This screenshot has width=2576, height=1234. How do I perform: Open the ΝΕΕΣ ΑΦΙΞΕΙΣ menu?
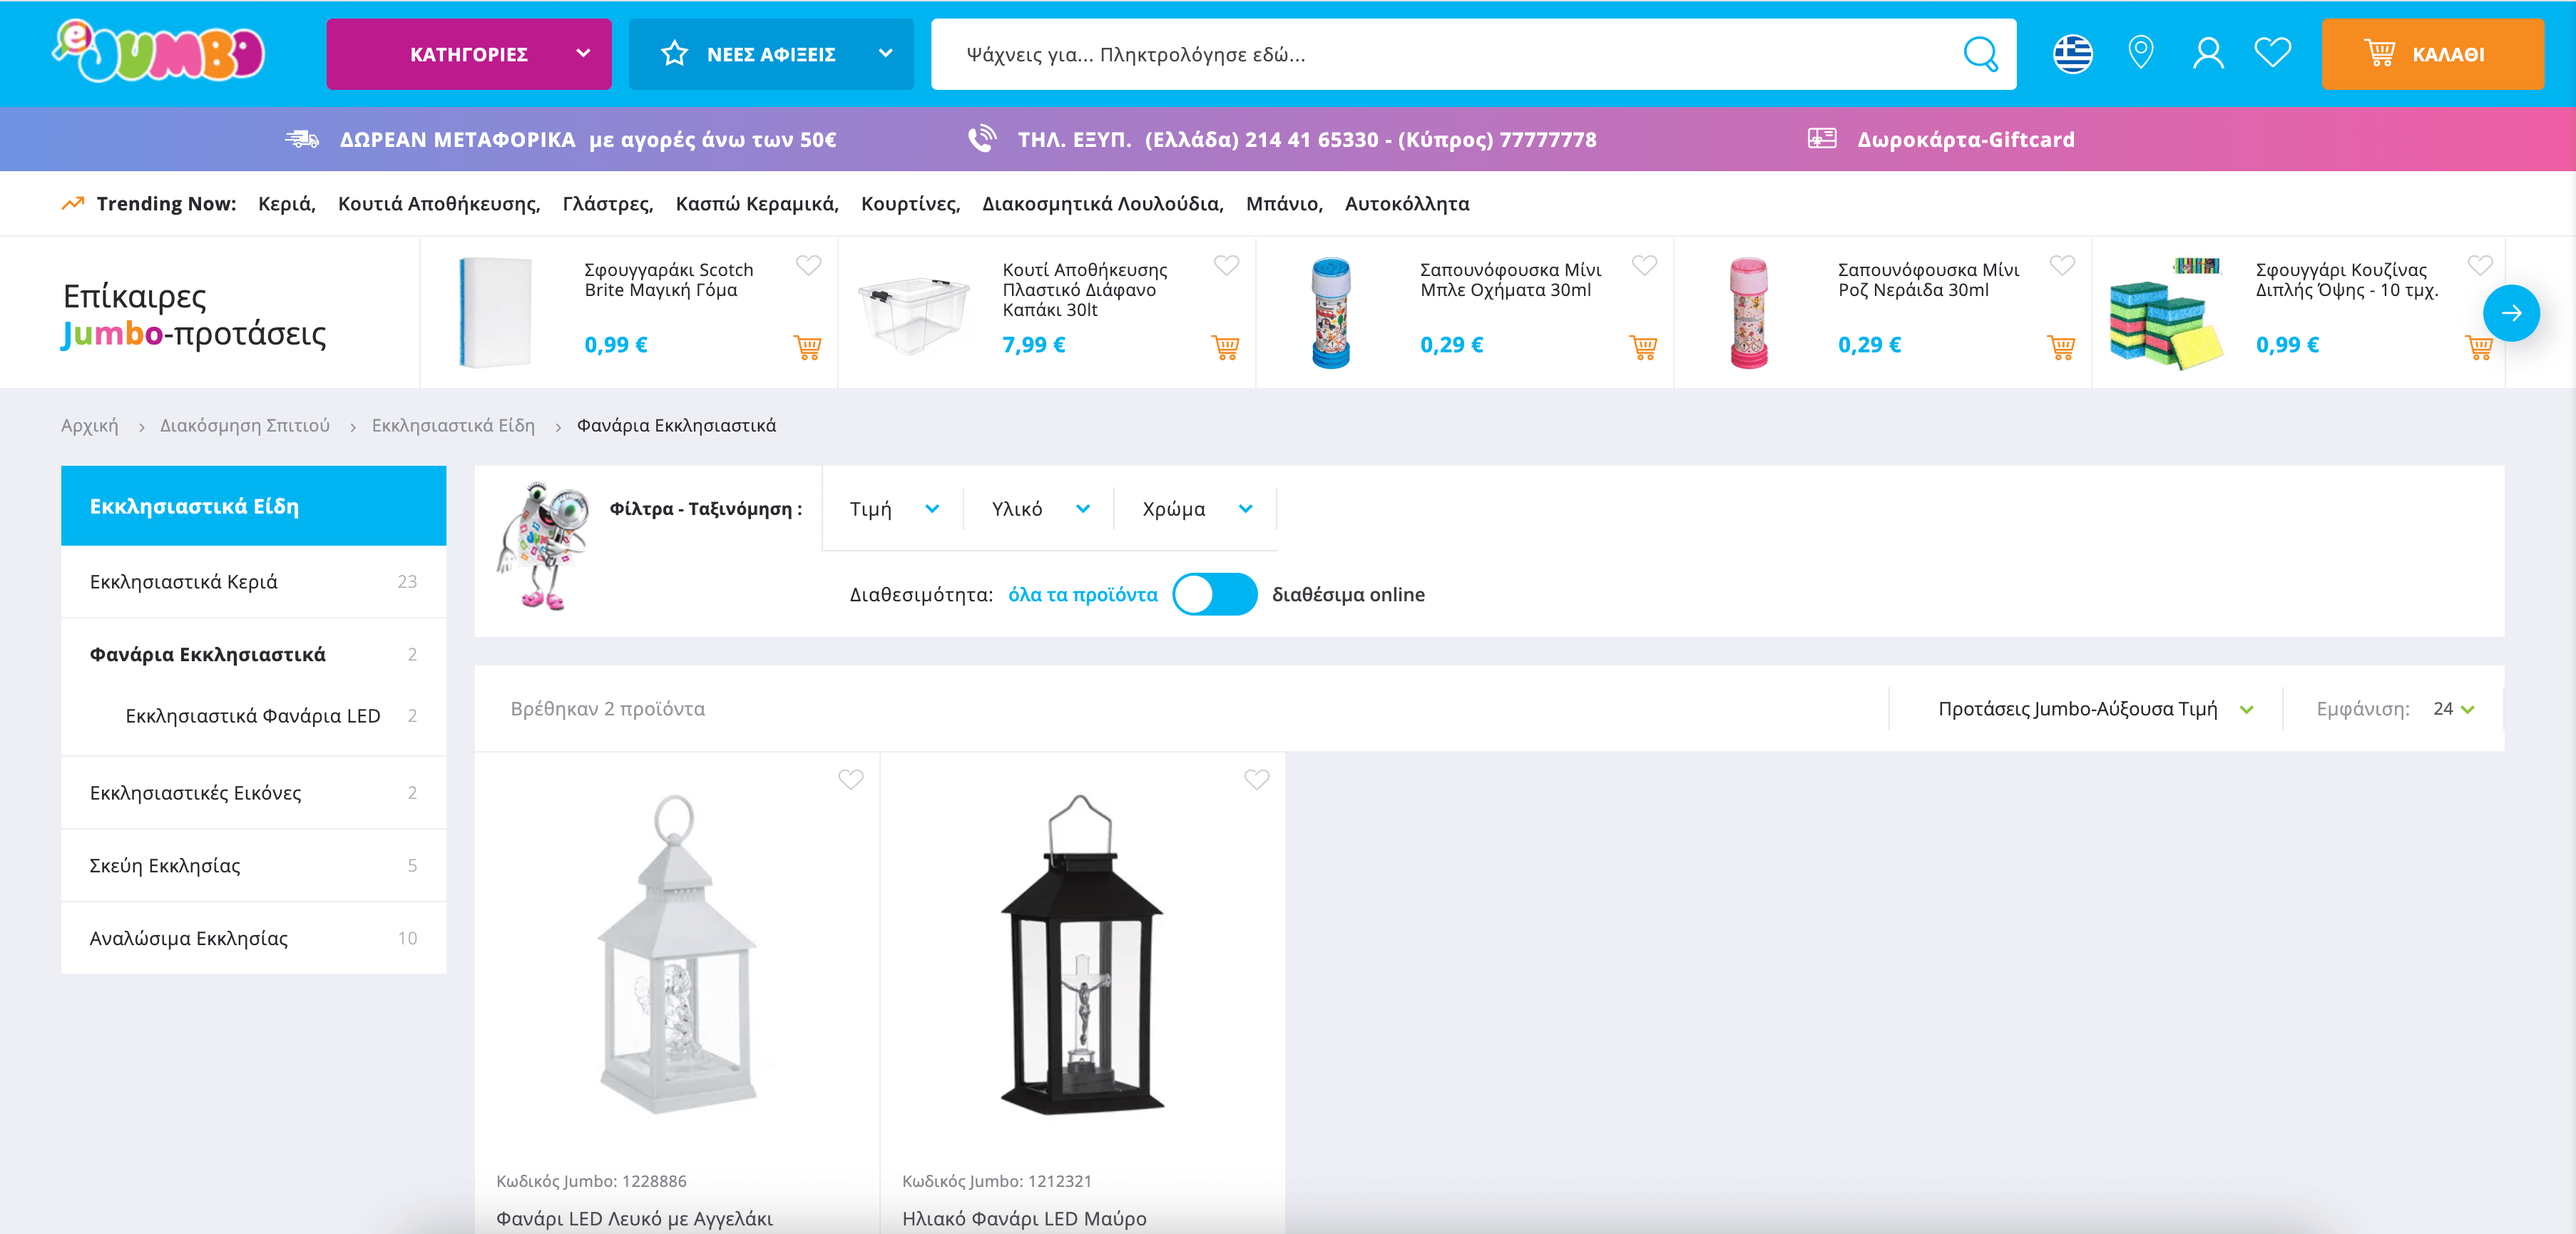(x=771, y=54)
